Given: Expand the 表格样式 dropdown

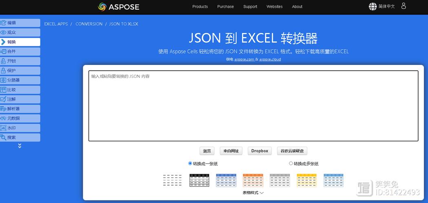Looking at the screenshot, I should (253, 193).
